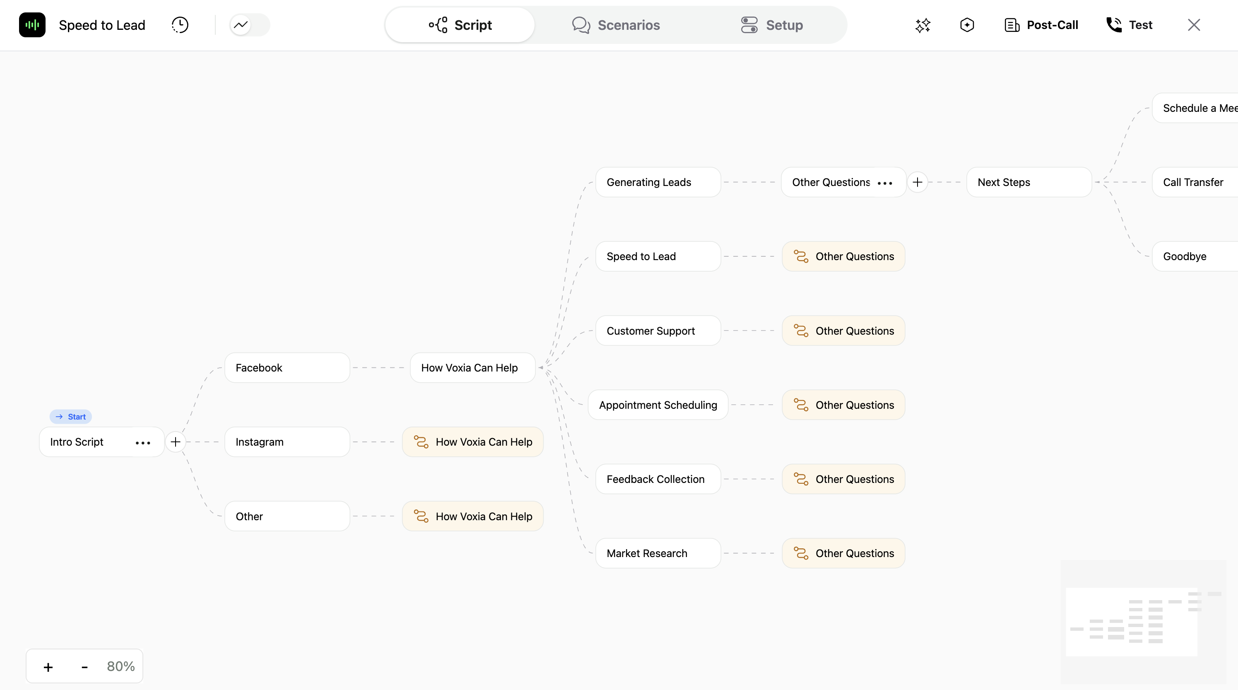This screenshot has width=1238, height=690.
Task: Click linked icon on Market Research's Other Questions
Action: (x=801, y=553)
